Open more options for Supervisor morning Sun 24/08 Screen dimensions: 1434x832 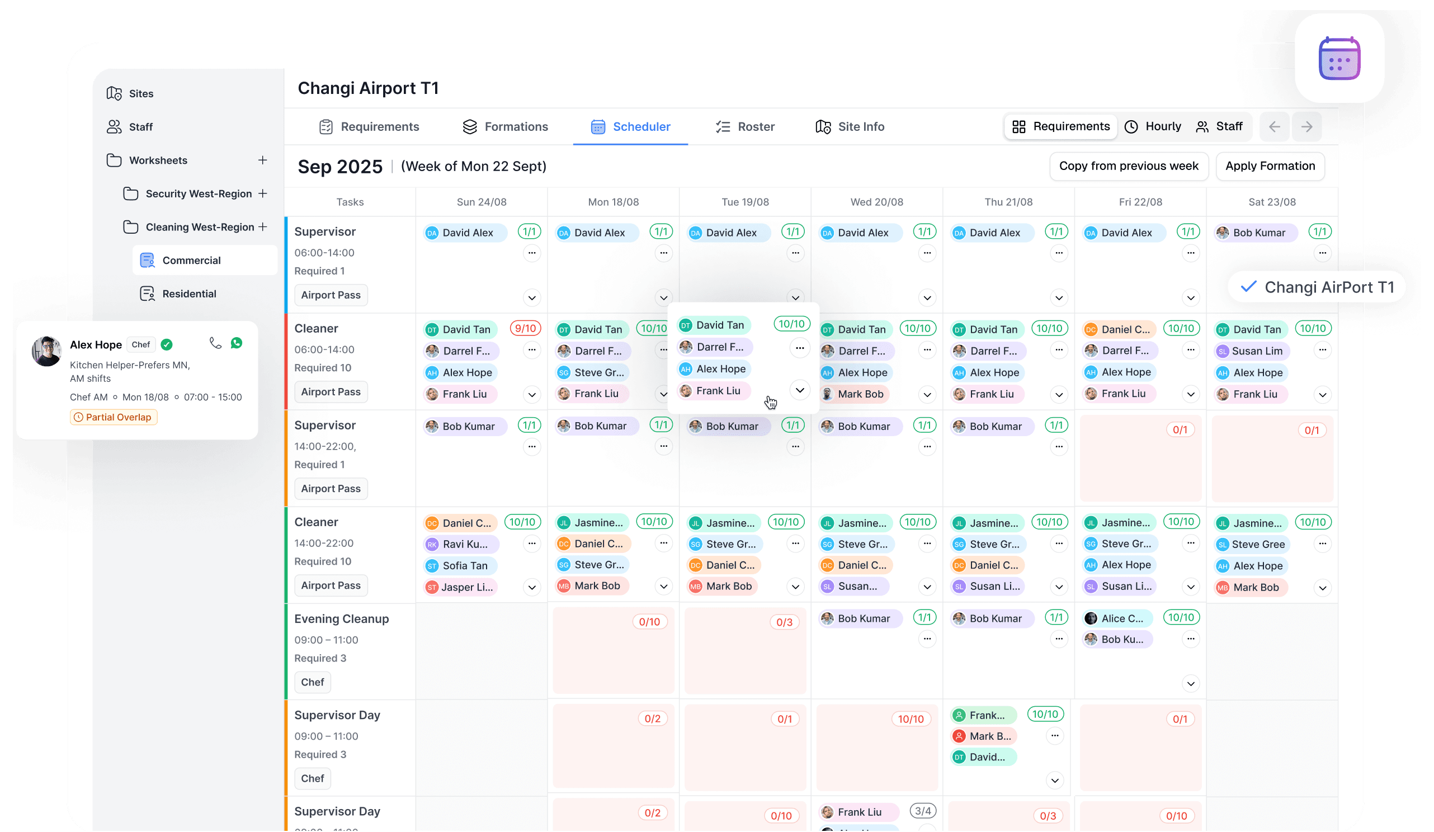pos(531,253)
